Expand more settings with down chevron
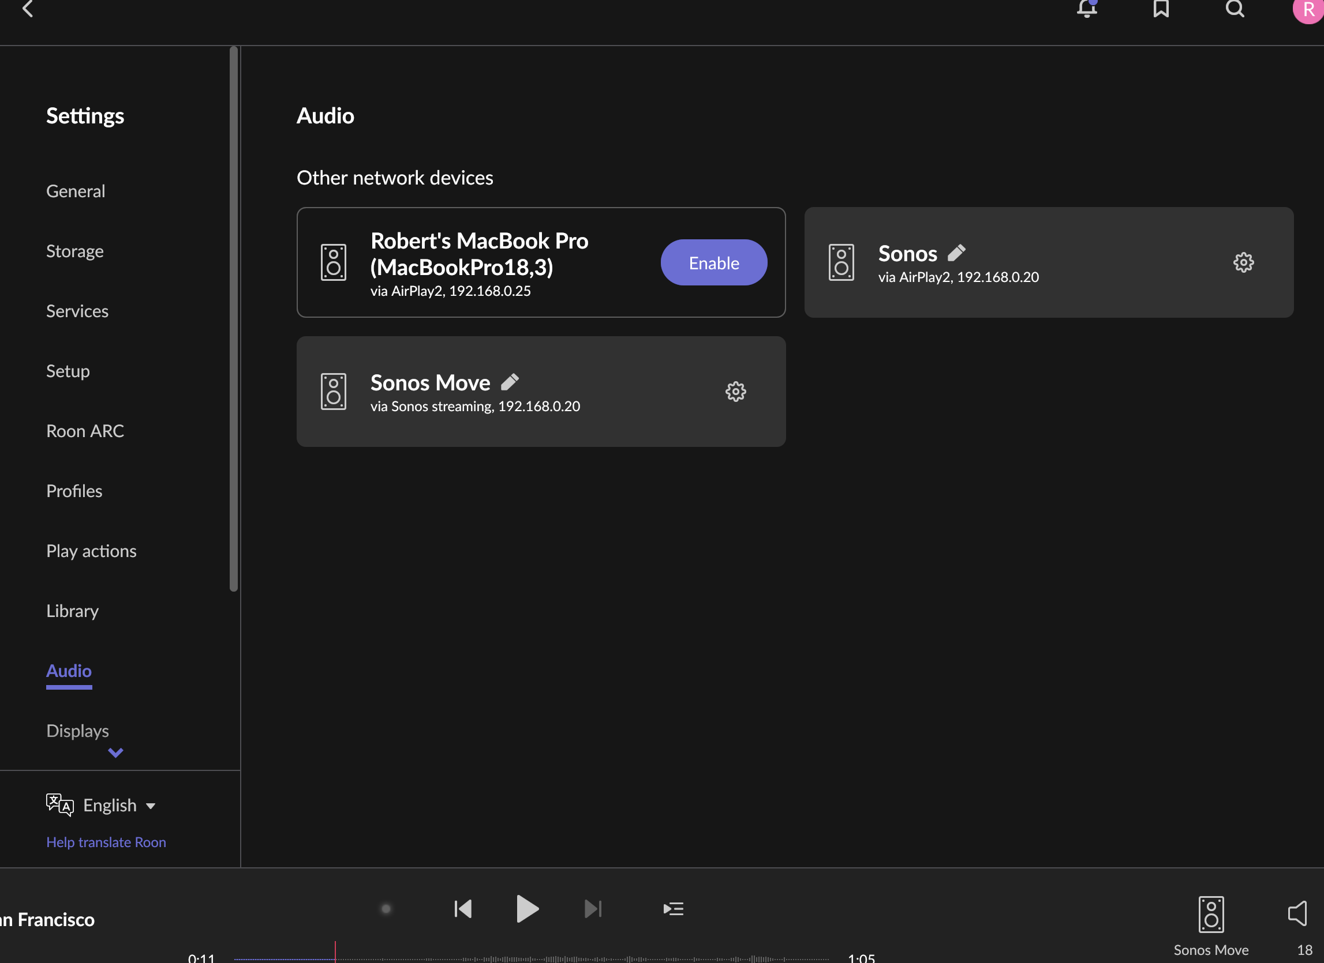The width and height of the screenshot is (1324, 963). click(115, 753)
